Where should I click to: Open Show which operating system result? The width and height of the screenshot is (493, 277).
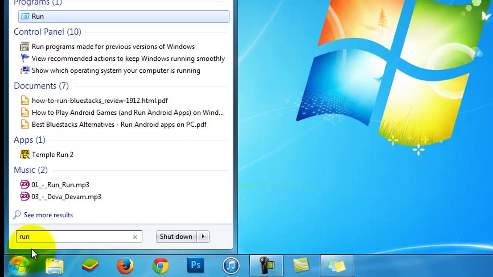click(116, 70)
